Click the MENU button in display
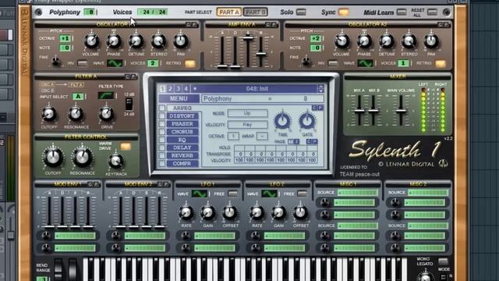The image size is (499, 281). 179,99
